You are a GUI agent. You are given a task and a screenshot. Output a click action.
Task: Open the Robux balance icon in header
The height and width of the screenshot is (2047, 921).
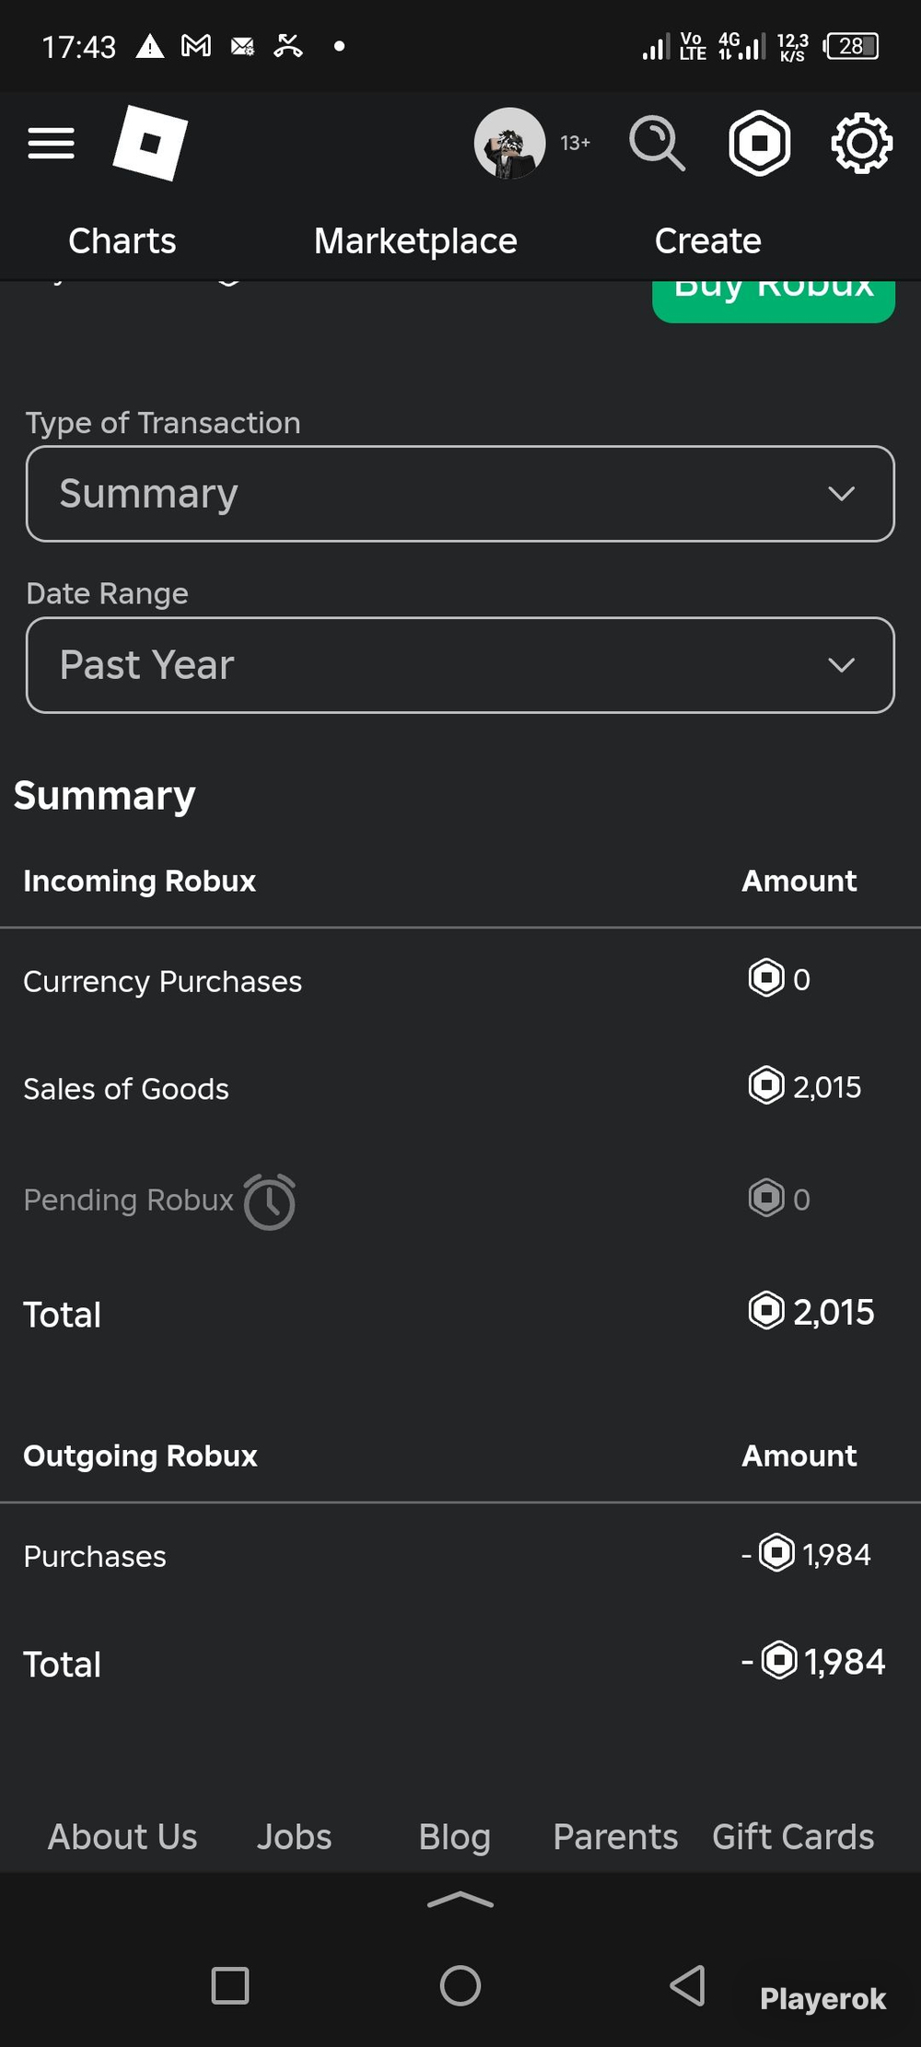[x=760, y=143]
